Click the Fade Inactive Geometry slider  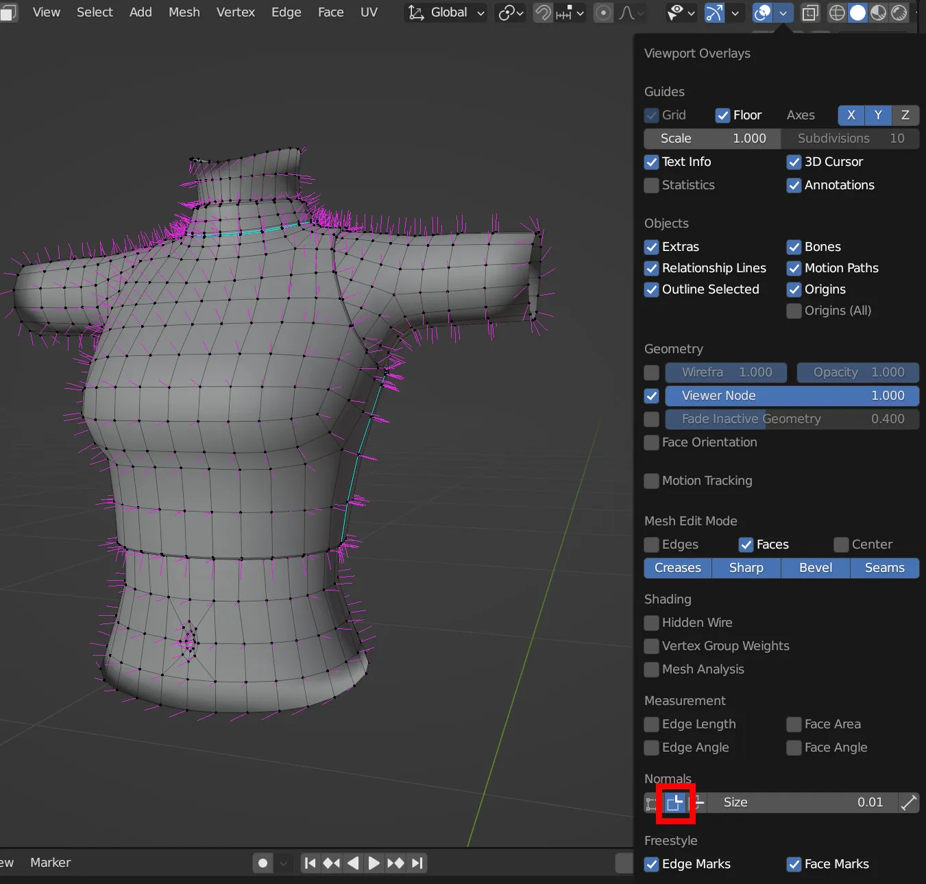pos(792,419)
